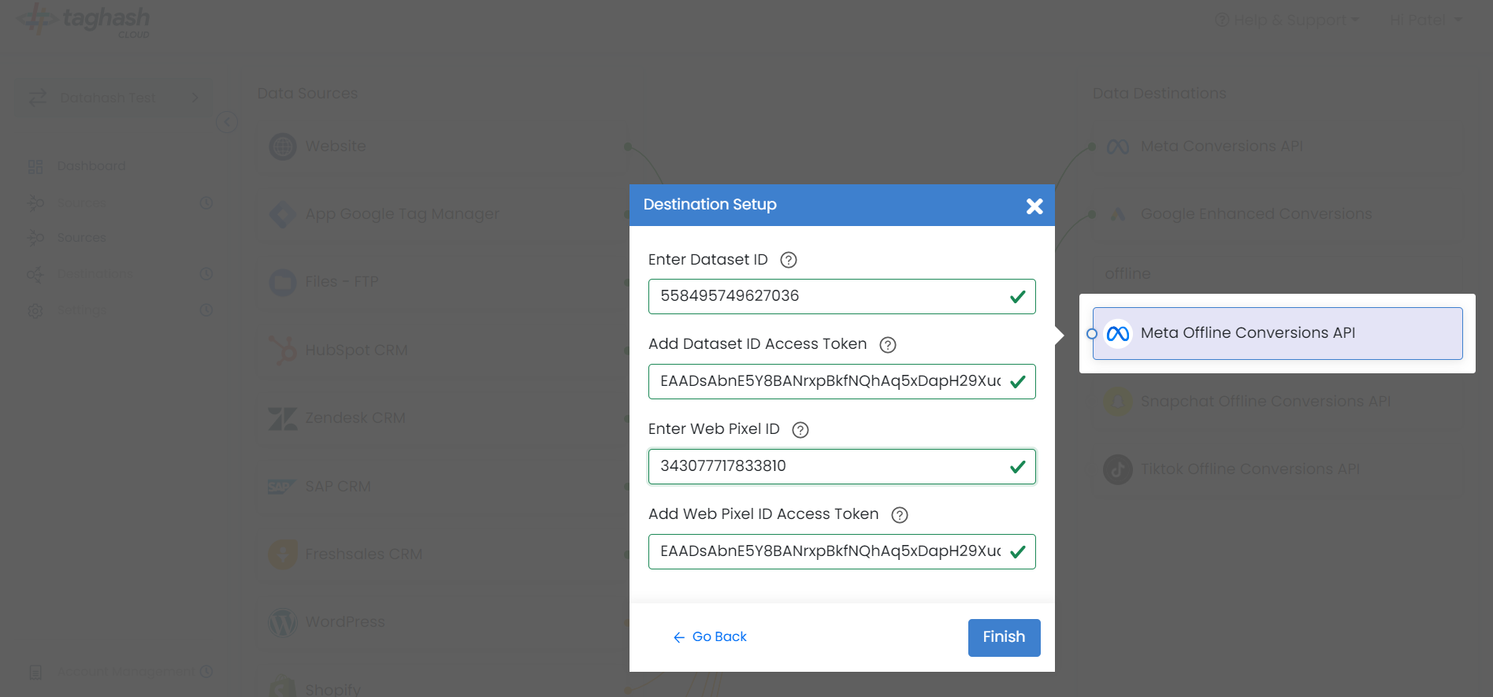The height and width of the screenshot is (697, 1493).
Task: Click App Google Tag Manager source
Action: 443,214
